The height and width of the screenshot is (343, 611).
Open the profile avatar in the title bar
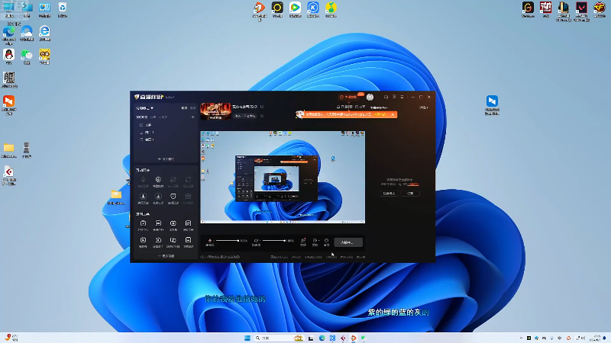click(x=370, y=97)
